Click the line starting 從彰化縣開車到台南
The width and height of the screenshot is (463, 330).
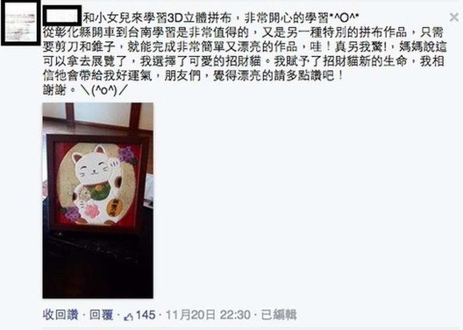243,33
